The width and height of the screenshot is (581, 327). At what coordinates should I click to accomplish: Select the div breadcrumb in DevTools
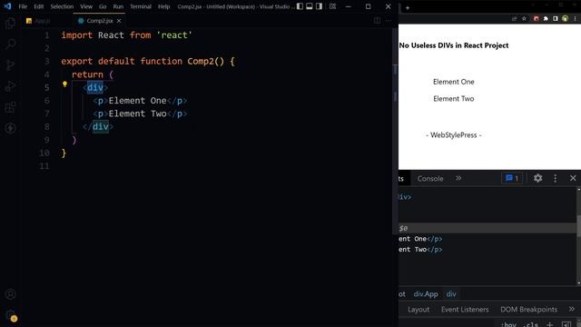tap(451, 294)
